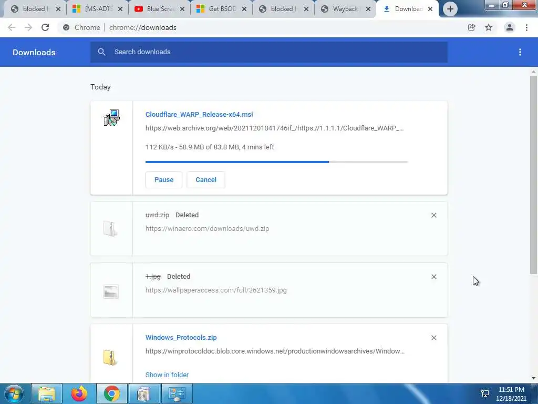Click Show in folder for Windows_Protocols.zip
Image resolution: width=538 pixels, height=404 pixels.
[167, 375]
